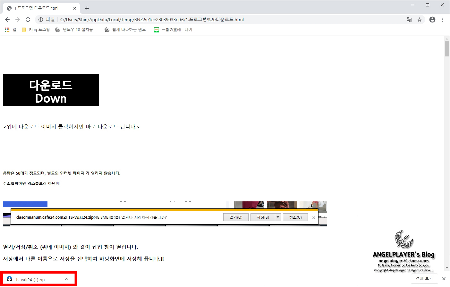Open the 윈도우 10 설치용 bookmark
Screen dimensions: 450x287
75,30
